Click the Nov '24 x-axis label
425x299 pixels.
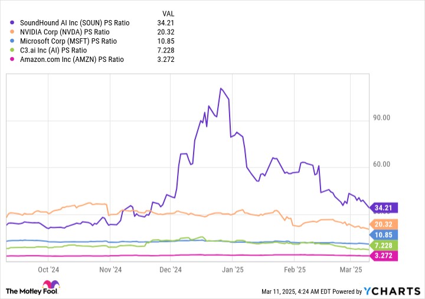click(x=110, y=270)
